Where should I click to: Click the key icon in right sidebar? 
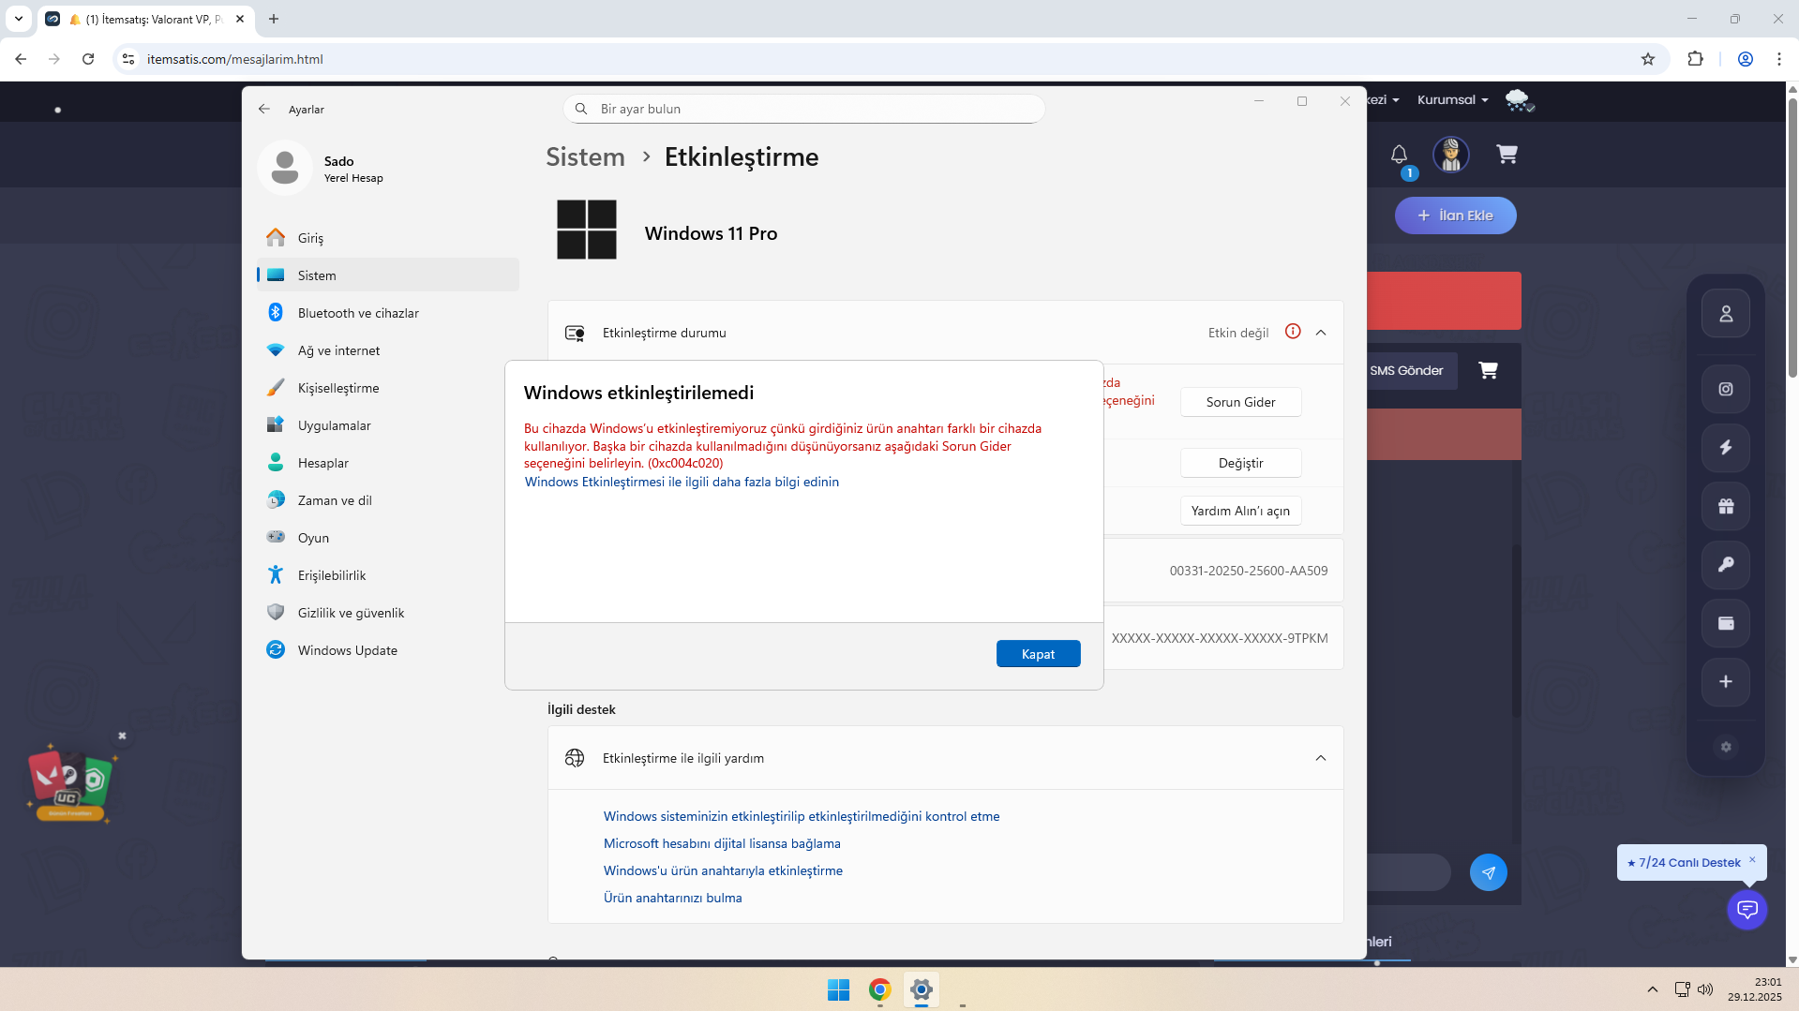point(1725,565)
